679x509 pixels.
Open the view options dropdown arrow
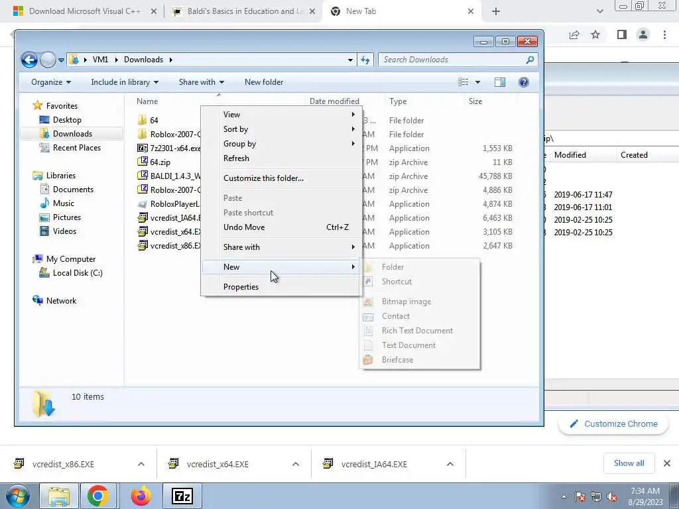pos(477,82)
